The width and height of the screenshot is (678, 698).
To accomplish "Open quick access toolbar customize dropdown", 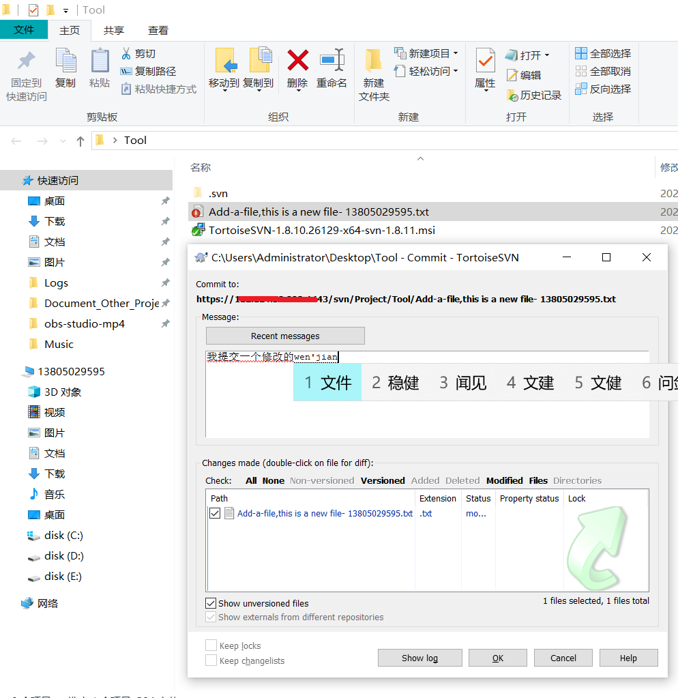I will tap(65, 10).
